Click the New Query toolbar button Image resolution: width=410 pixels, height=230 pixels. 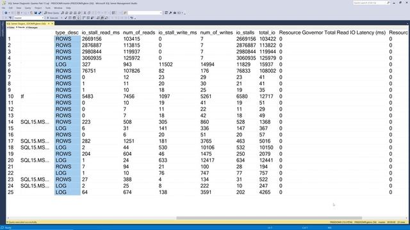pyautogui.click(x=52, y=13)
